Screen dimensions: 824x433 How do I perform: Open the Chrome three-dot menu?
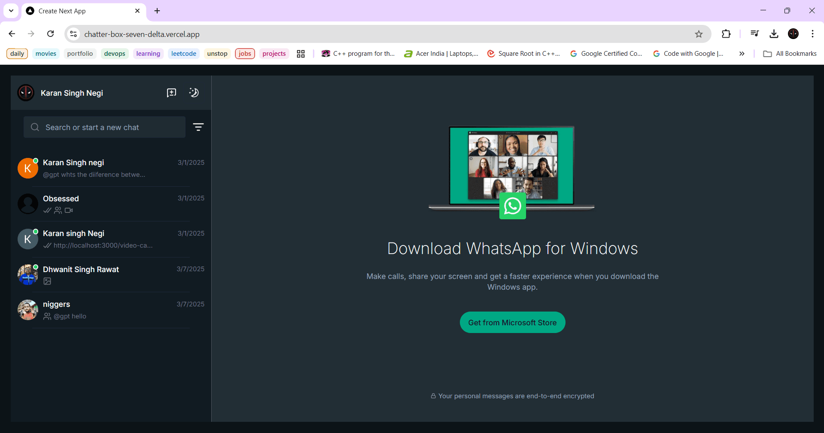812,34
